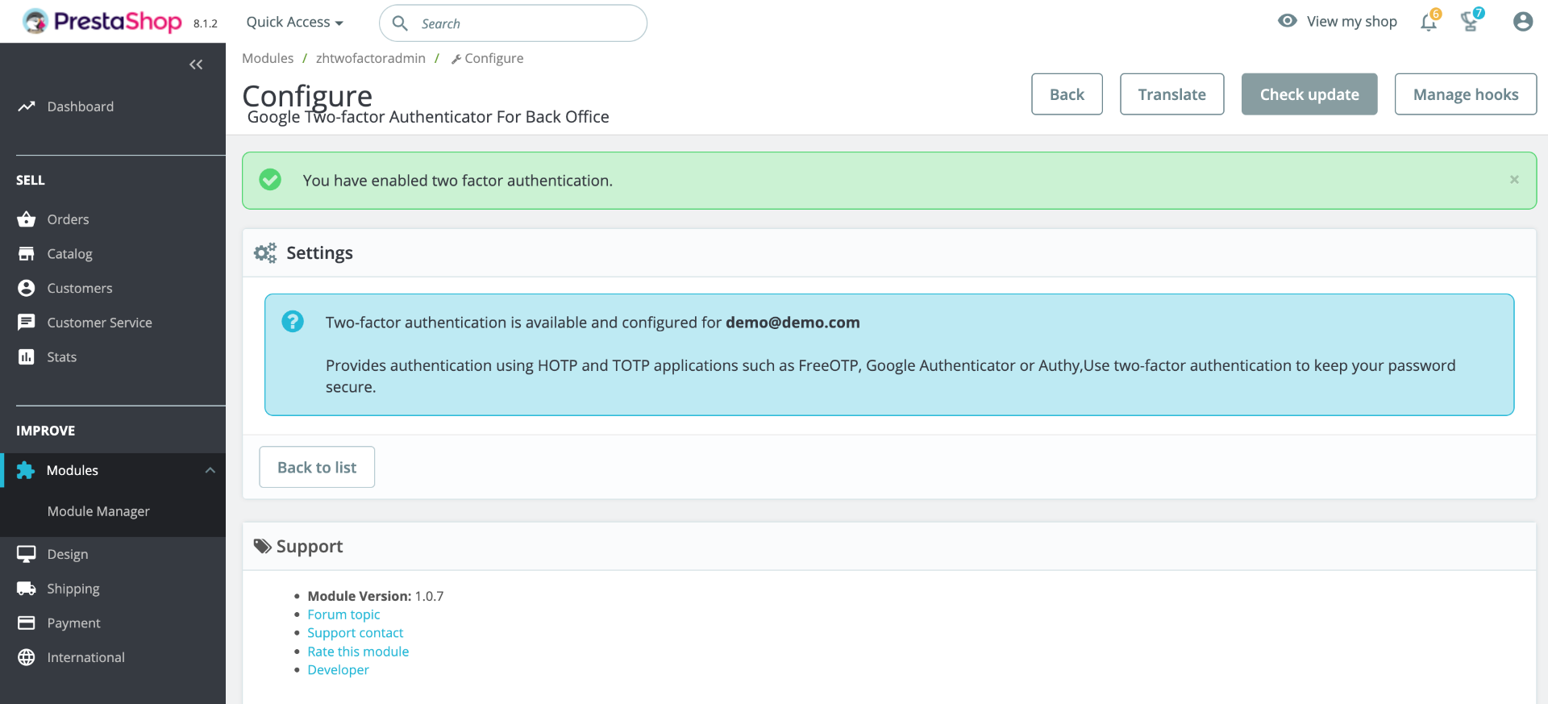Click the Module Version 1.0.7 text
Image resolution: width=1548 pixels, height=704 pixels.
pyautogui.click(x=376, y=596)
